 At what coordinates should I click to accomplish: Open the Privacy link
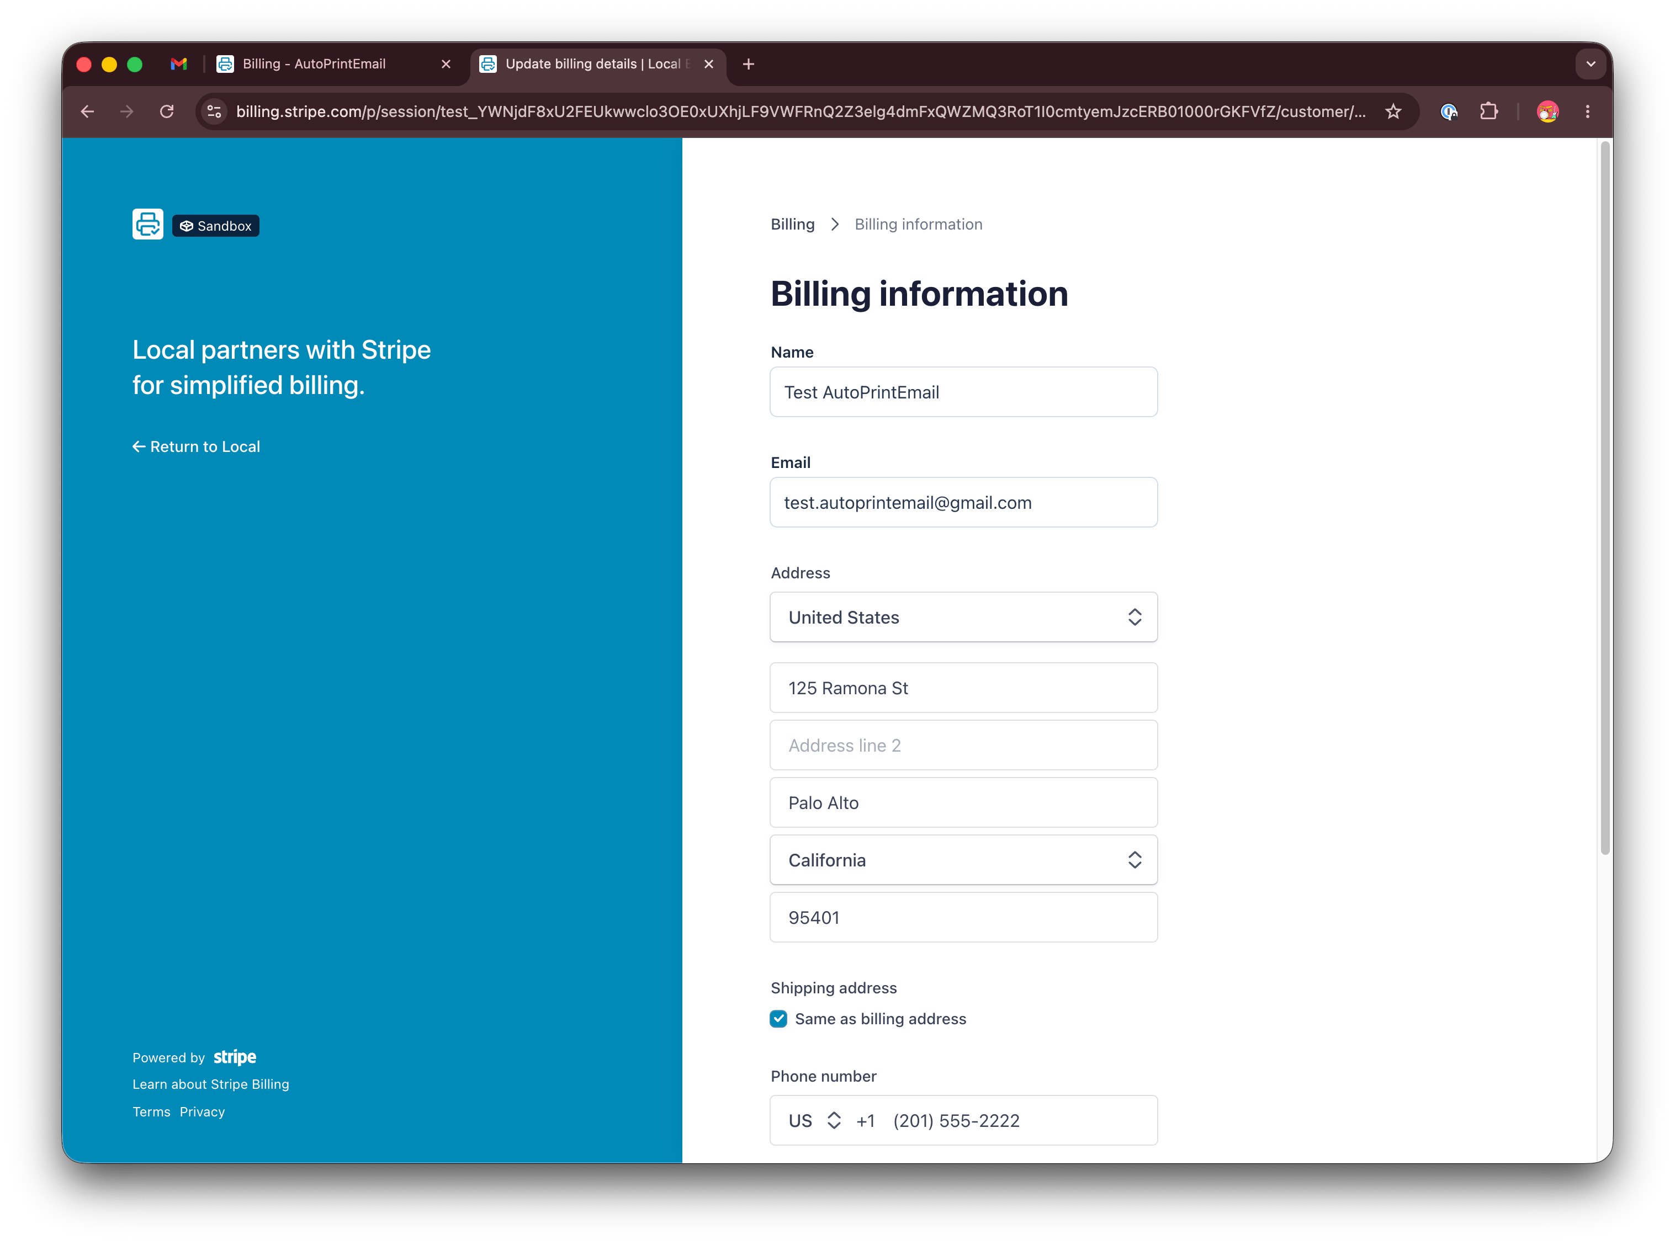click(x=202, y=1111)
